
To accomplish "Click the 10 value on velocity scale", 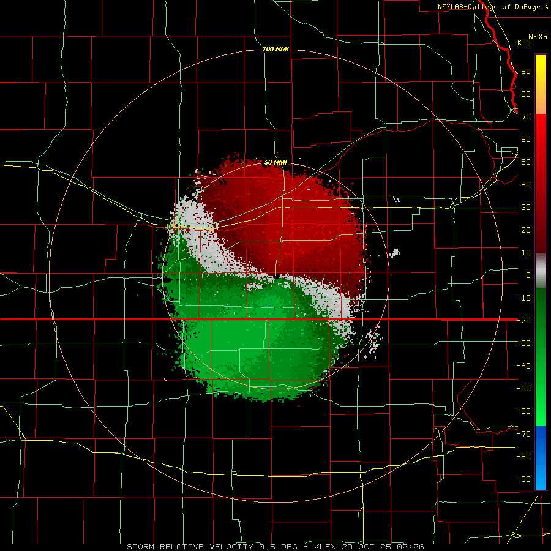I will click(526, 253).
